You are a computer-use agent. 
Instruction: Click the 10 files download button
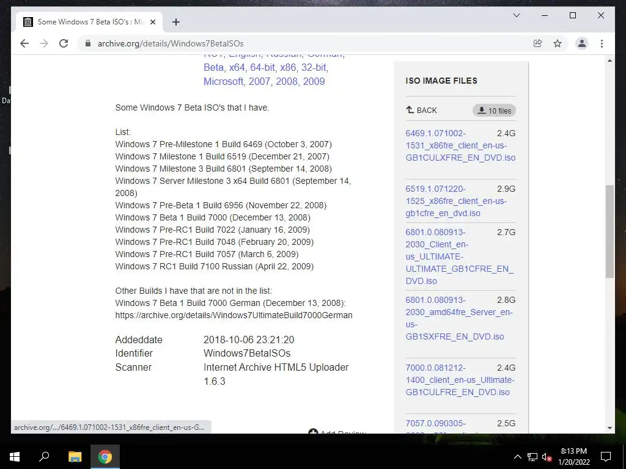point(494,111)
